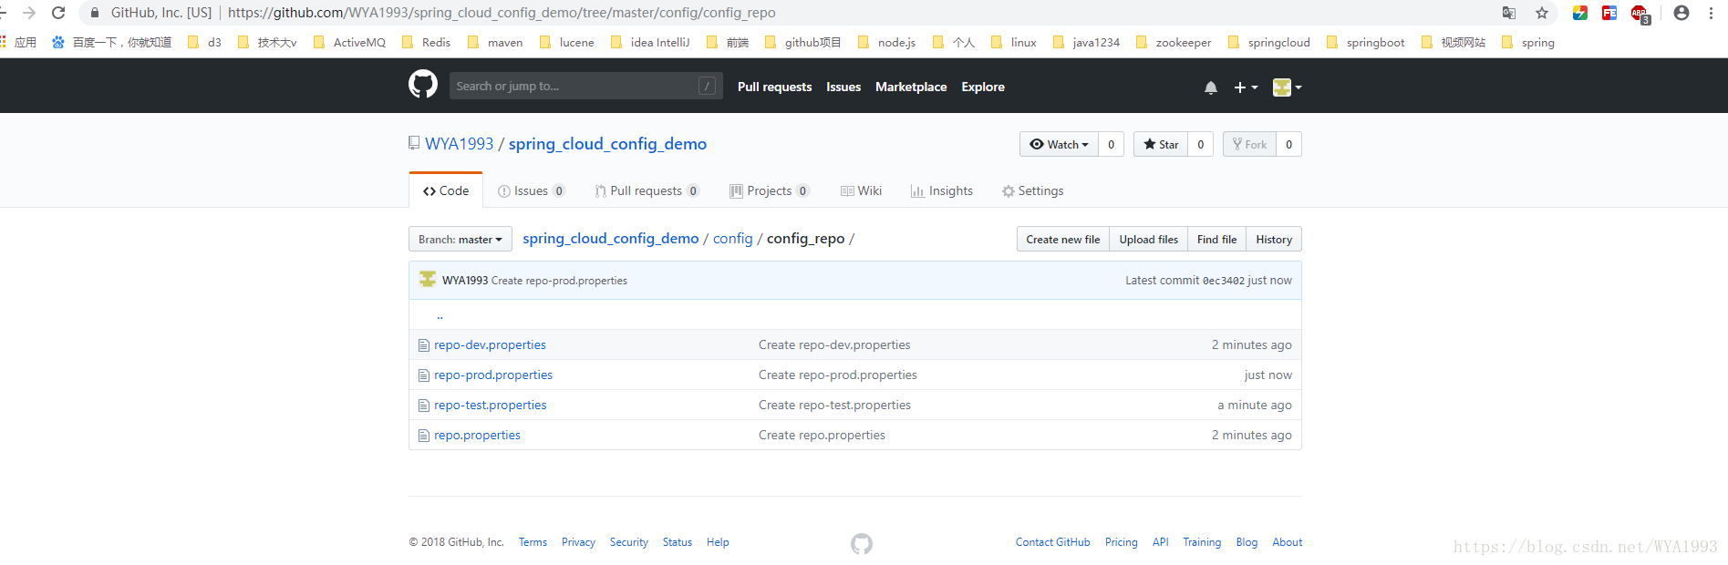Click the History button
This screenshot has width=1728, height=565.
click(x=1274, y=239)
